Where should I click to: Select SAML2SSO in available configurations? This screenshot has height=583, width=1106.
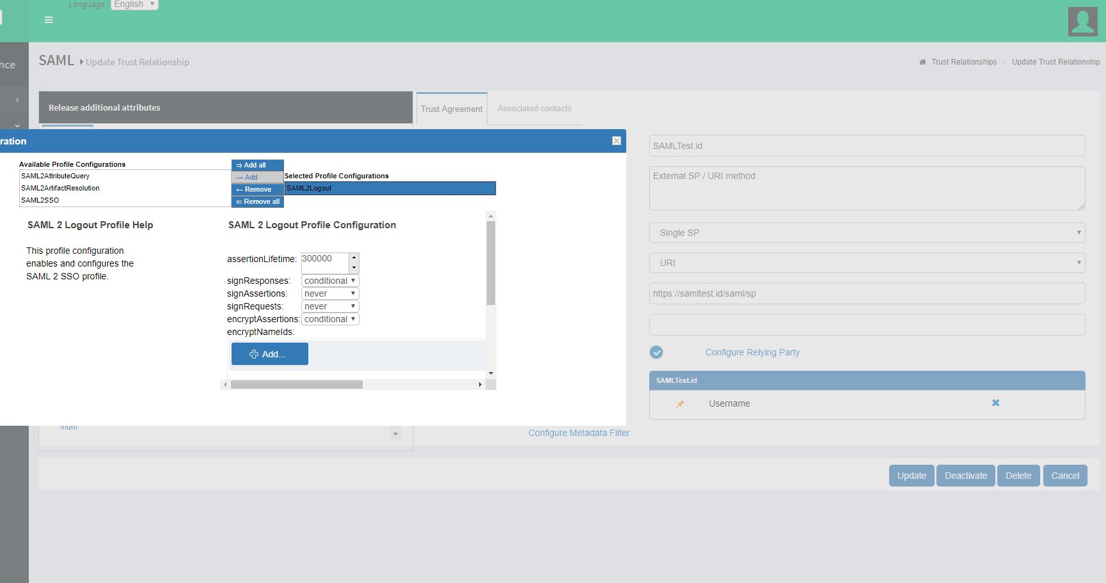click(x=40, y=200)
